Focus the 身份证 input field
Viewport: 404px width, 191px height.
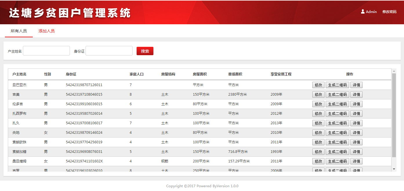click(x=109, y=51)
